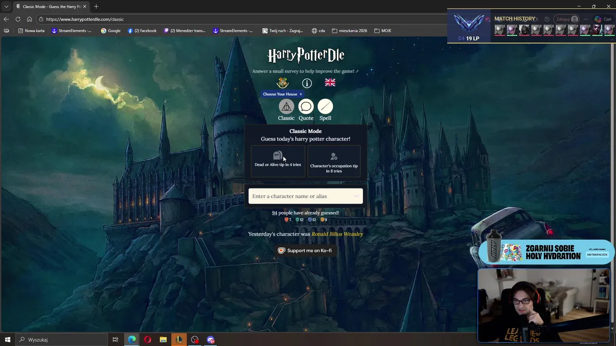Screen dimensions: 616x346
Task: Click the Zaloguj login button
Action: 566,19
